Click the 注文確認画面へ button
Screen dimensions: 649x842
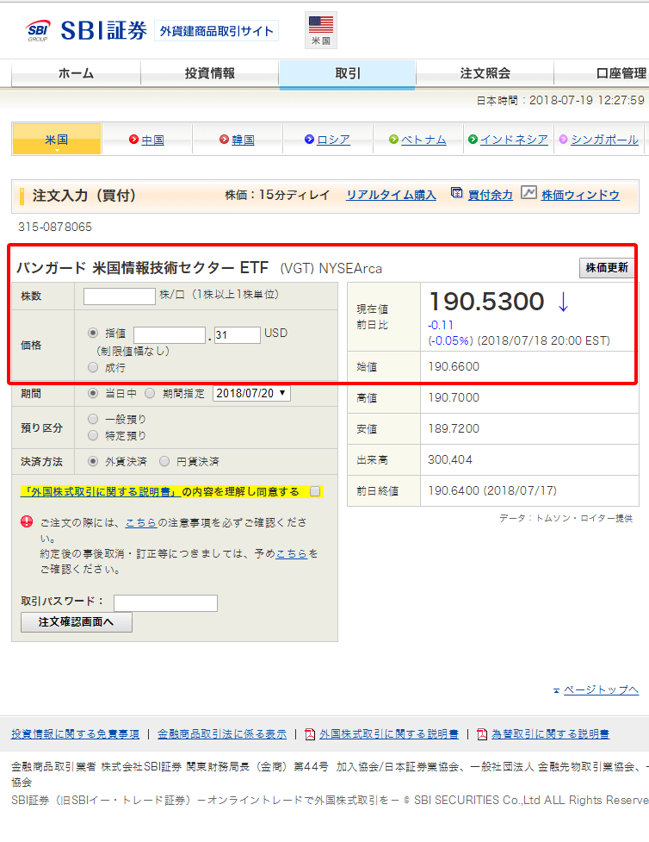pyautogui.click(x=76, y=622)
